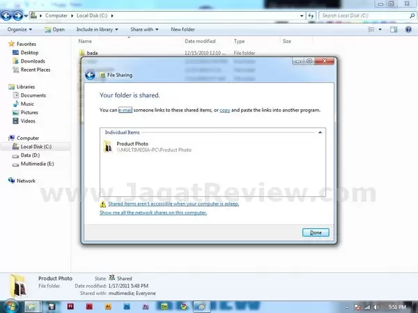Screen dimensions: 418x313
Task: Click the back arrow in File Sharing dialog
Action: coord(90,75)
